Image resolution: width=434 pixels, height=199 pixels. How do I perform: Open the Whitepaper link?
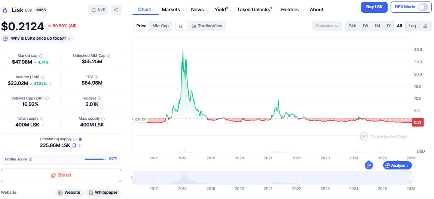103,193
